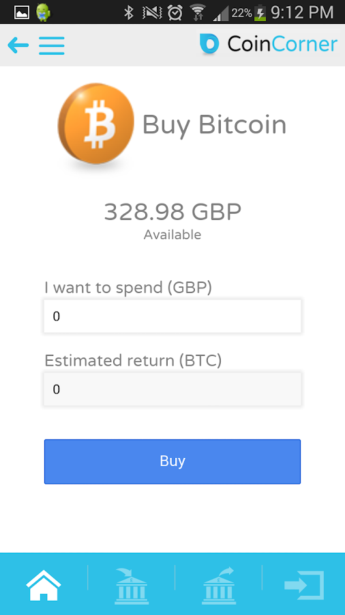345x615 pixels.
Task: Click the Buy button
Action: pyautogui.click(x=172, y=461)
